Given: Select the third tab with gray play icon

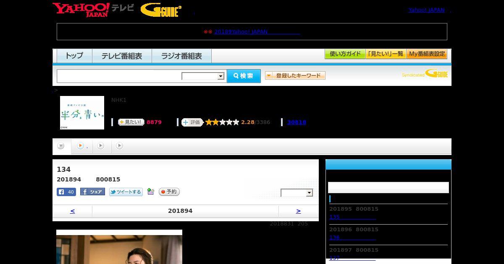Looking at the screenshot, I should pos(101,146).
